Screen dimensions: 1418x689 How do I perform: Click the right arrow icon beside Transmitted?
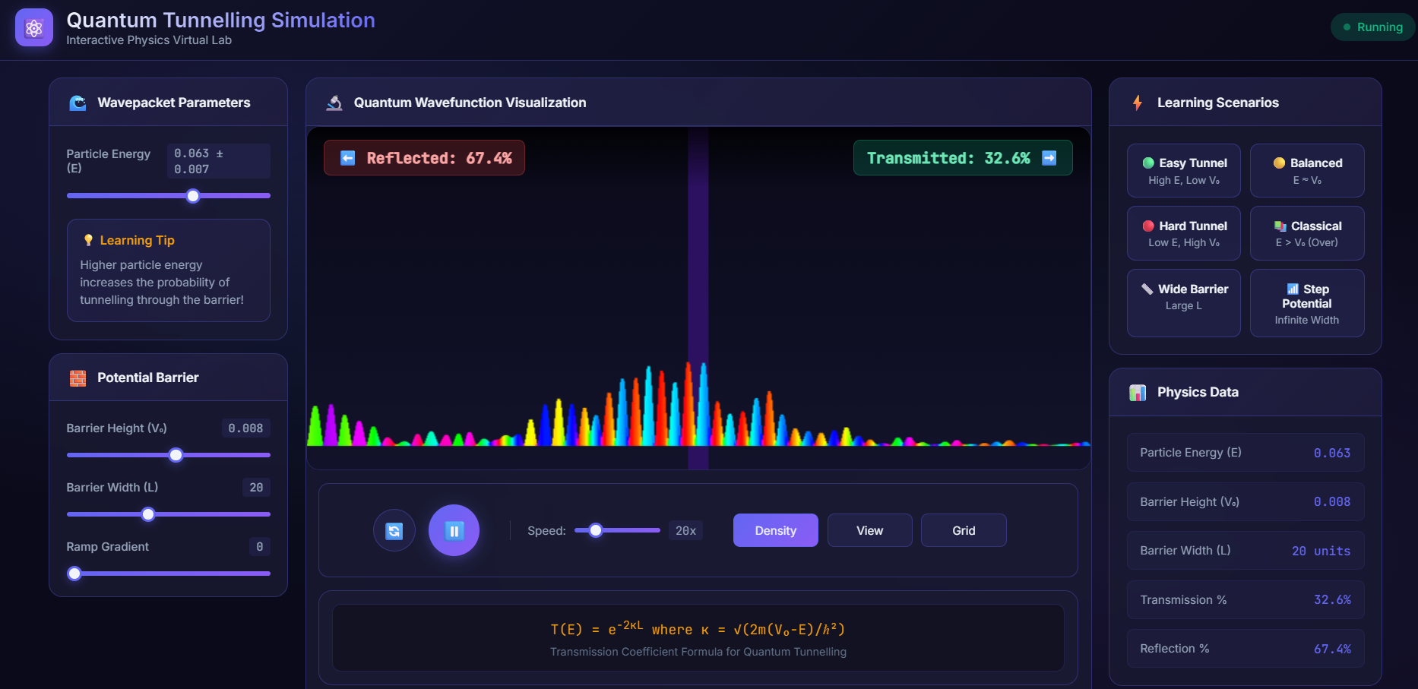[1049, 158]
